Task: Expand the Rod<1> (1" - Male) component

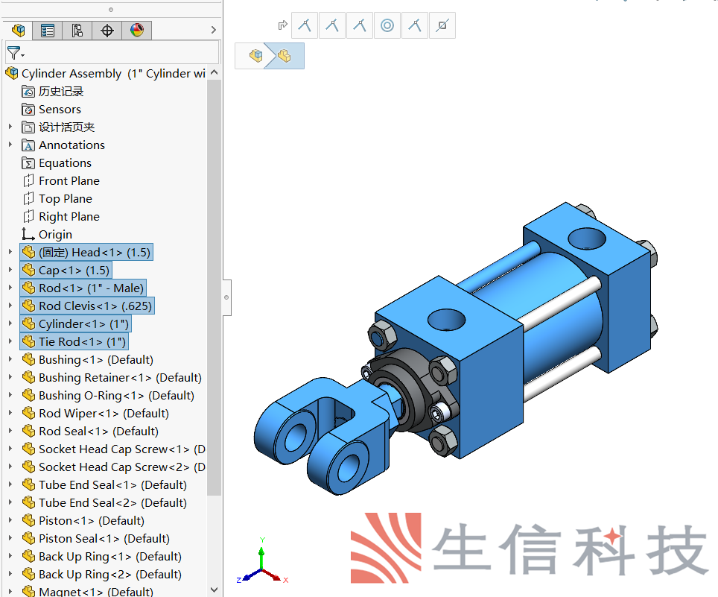Action: point(10,288)
